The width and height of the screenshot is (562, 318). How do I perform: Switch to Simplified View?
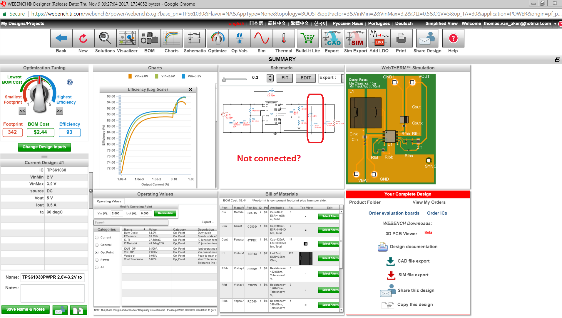441,23
